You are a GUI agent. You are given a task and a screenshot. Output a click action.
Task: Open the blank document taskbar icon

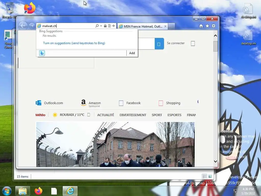coord(54,191)
